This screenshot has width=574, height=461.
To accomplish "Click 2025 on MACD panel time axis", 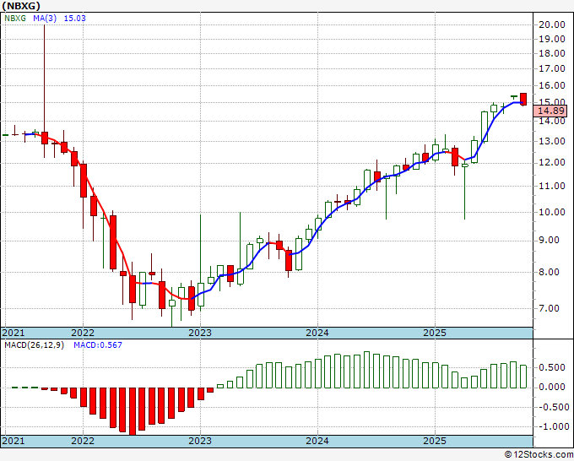I will (435, 441).
